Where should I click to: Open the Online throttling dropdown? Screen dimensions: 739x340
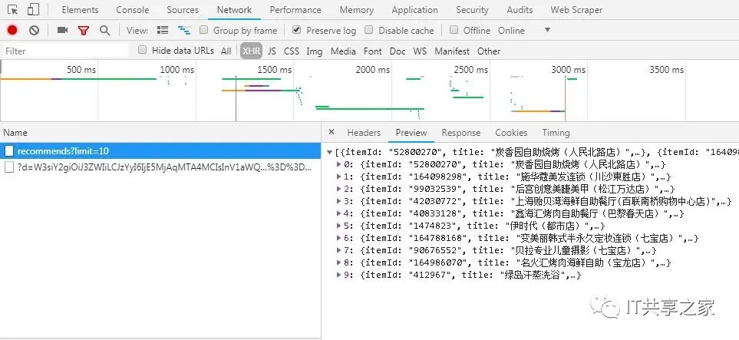pyautogui.click(x=524, y=31)
